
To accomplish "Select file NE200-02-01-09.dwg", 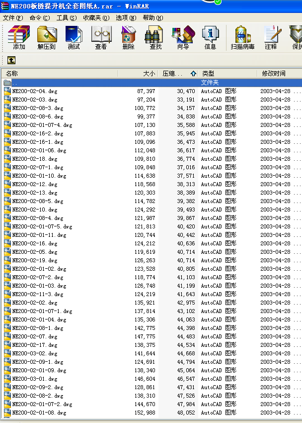I will click(x=39, y=370).
